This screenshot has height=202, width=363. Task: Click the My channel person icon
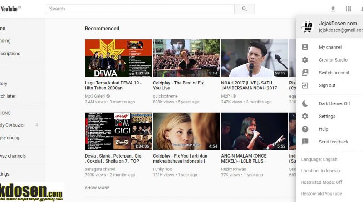coord(305,47)
